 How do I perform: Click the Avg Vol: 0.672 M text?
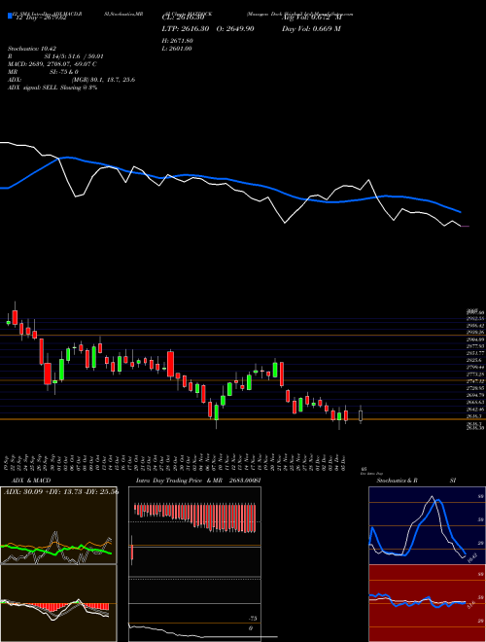311,17
